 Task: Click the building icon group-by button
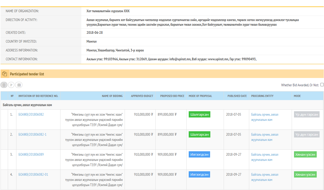[4, 85]
